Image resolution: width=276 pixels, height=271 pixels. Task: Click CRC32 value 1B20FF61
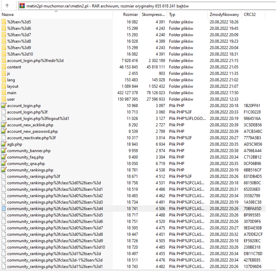(252, 106)
